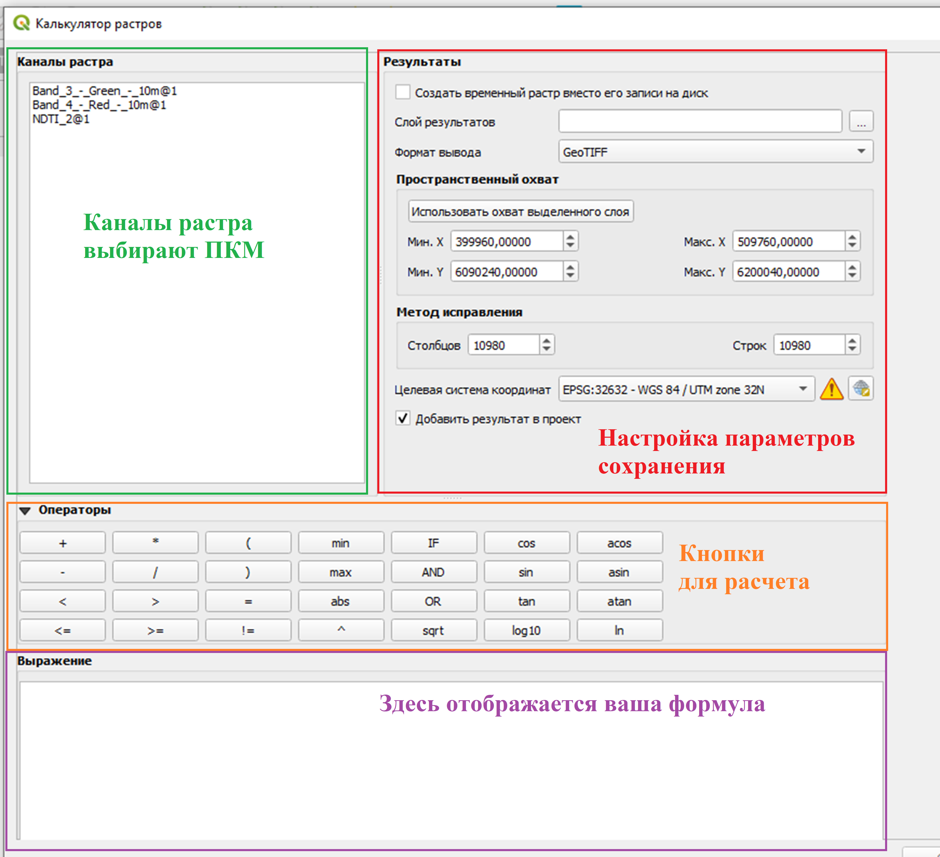Open the GeoTIFF output format dropdown
This screenshot has width=940, height=857.
716,151
